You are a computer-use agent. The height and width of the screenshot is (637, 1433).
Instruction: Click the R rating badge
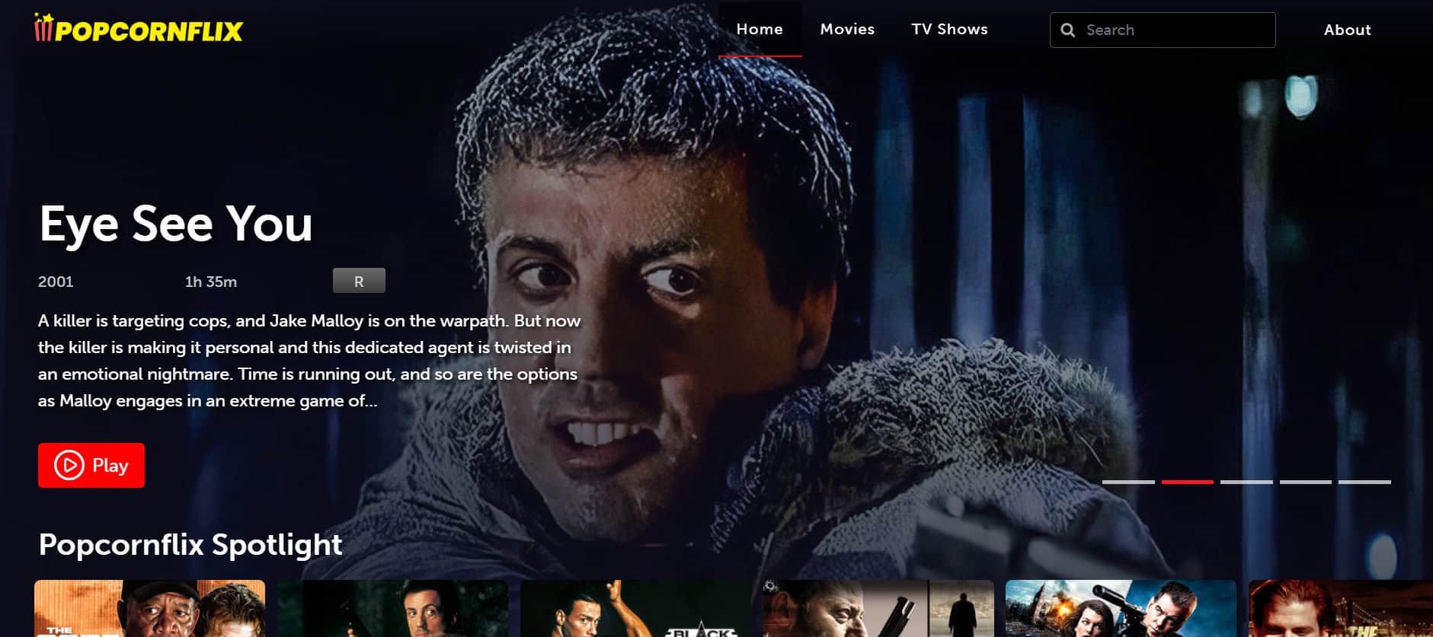point(359,281)
